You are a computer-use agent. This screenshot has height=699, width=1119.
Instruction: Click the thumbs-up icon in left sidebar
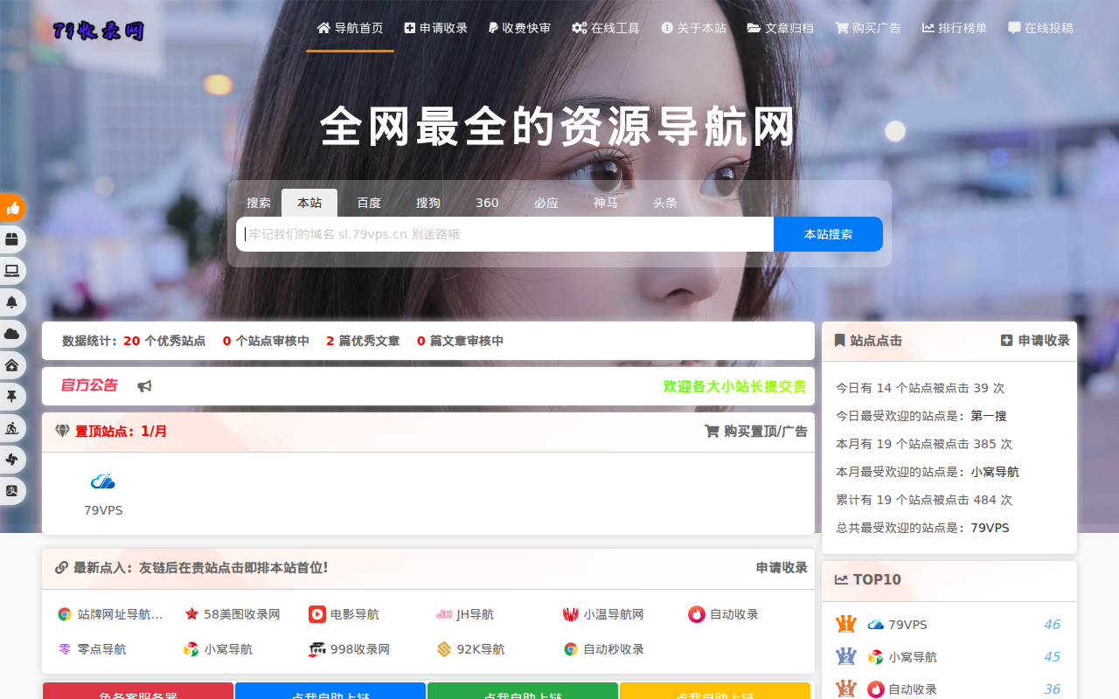(12, 208)
